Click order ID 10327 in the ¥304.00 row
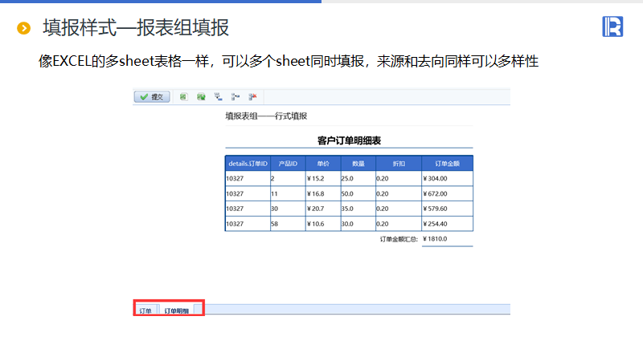 click(x=248, y=178)
